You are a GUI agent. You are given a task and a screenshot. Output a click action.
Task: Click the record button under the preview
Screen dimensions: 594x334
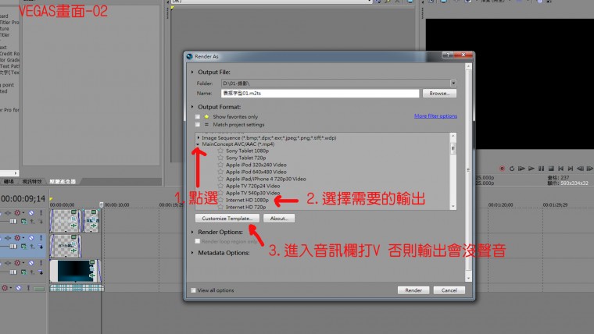[x=502, y=168]
